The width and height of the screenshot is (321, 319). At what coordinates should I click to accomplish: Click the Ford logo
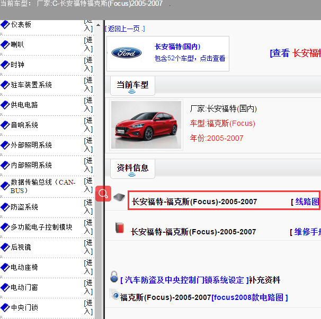[126, 53]
